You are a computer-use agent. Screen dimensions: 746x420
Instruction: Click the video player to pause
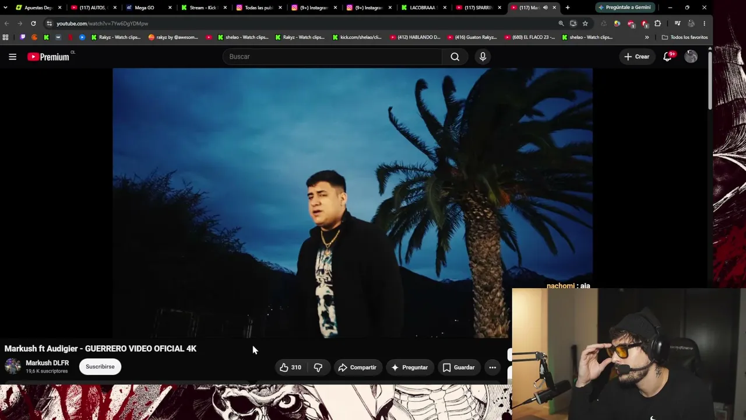tap(353, 203)
